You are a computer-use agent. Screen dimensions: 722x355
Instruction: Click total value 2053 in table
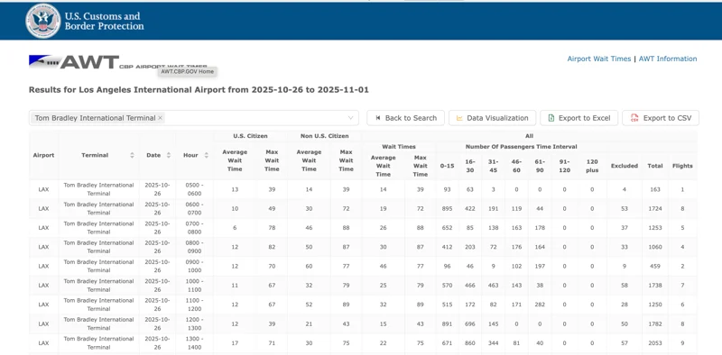coord(655,343)
